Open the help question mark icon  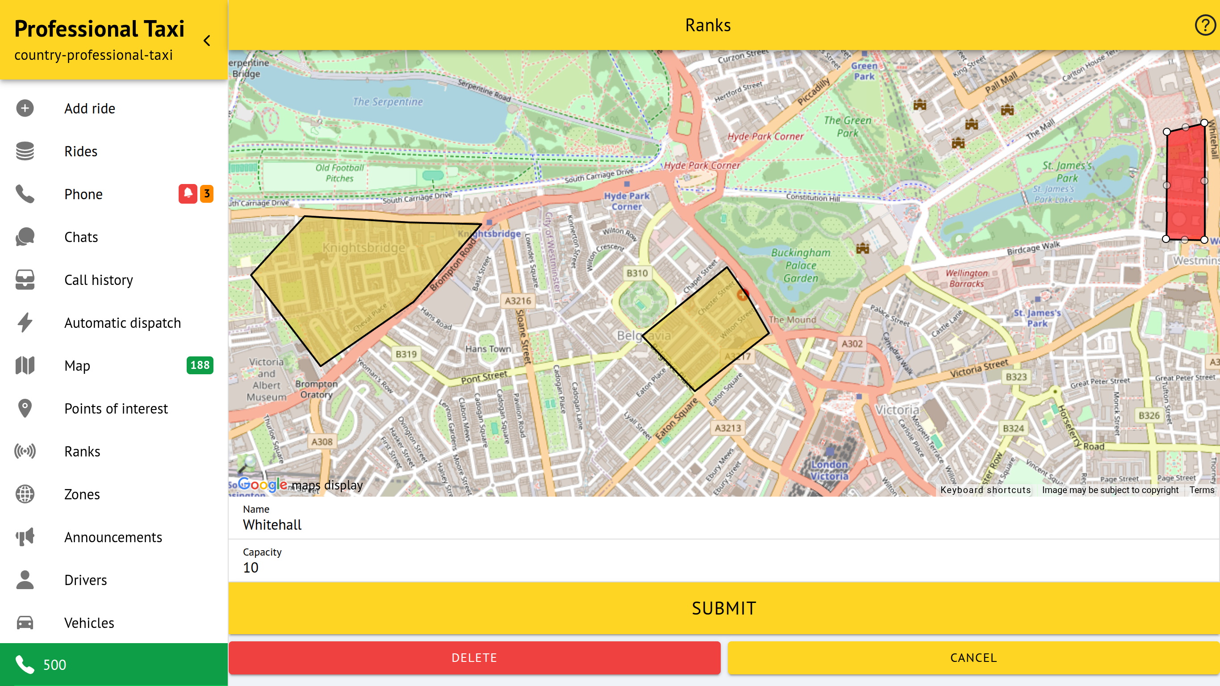click(1204, 25)
